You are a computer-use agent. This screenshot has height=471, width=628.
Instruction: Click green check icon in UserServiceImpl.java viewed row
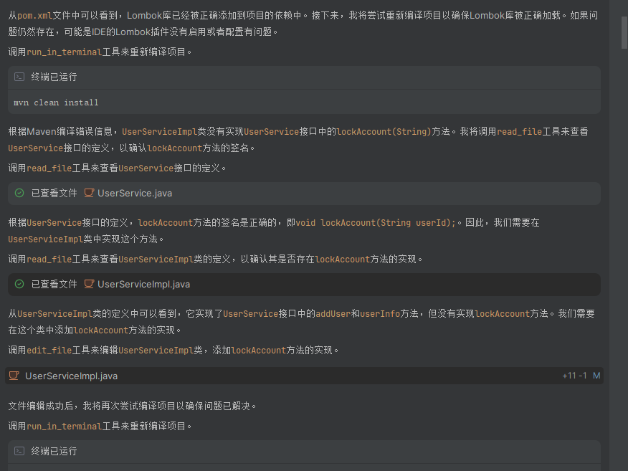click(19, 284)
